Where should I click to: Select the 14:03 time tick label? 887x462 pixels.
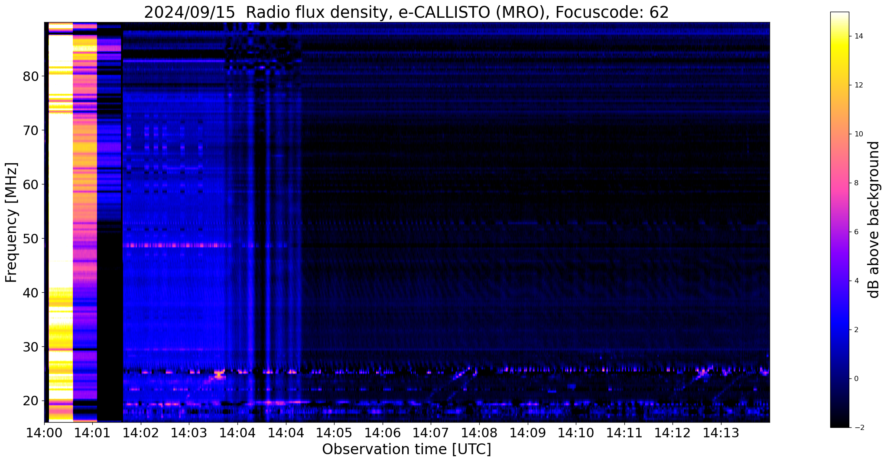[x=189, y=432]
